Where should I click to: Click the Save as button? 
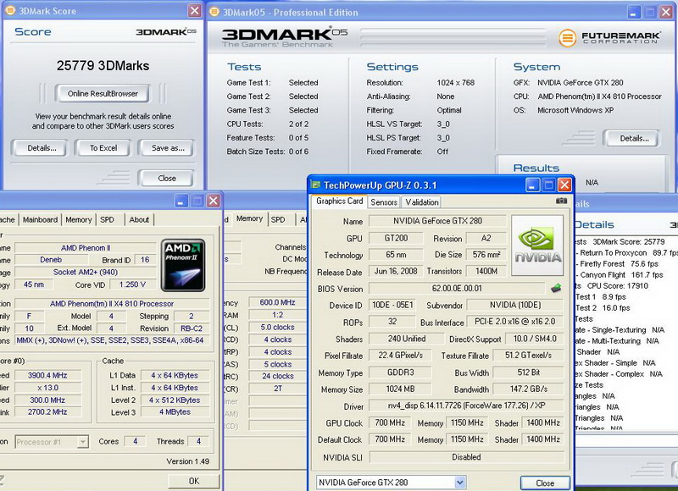click(x=168, y=148)
